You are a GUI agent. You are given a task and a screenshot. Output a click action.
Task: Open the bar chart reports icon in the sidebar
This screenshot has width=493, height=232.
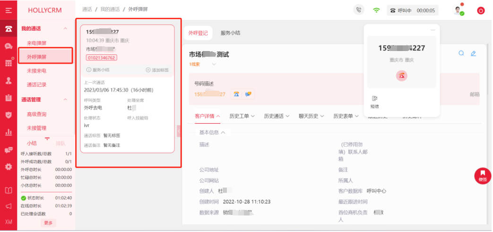[x=9, y=132]
